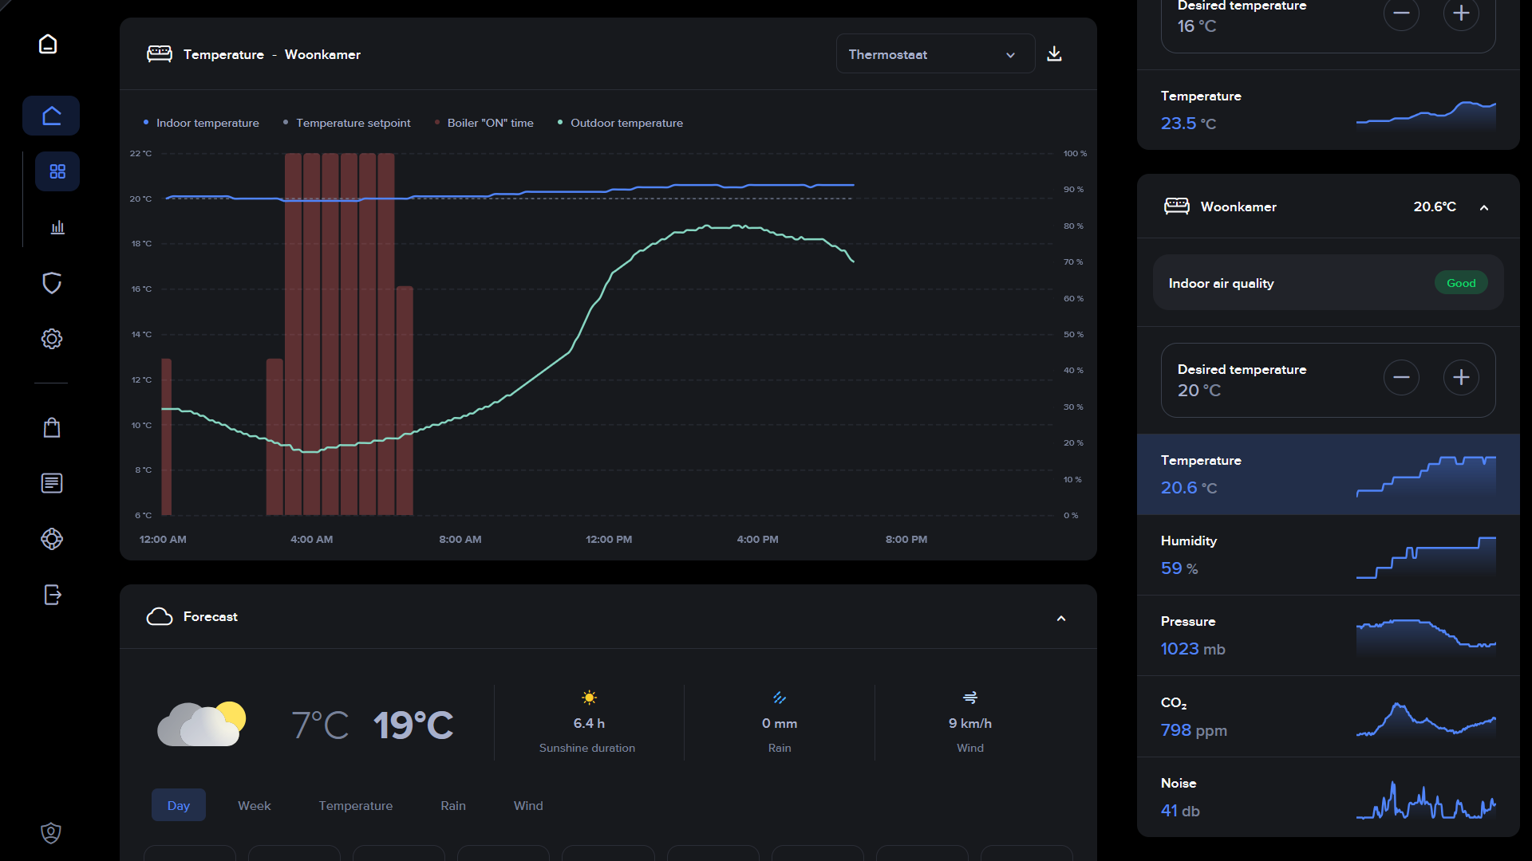Select the CO₂ 798 ppm sensor row
1532x861 pixels.
[1328, 717]
